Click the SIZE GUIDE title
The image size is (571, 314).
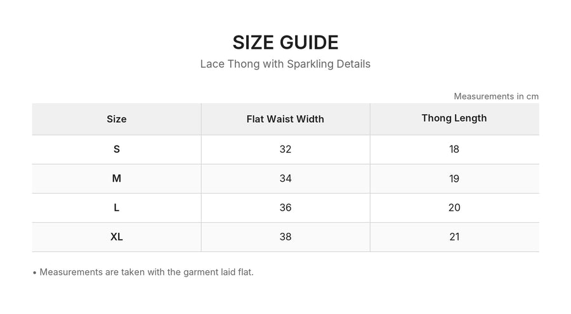285,42
